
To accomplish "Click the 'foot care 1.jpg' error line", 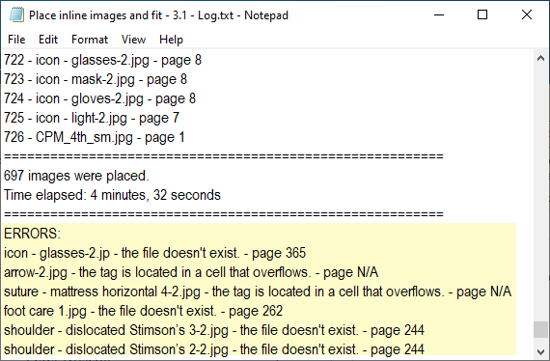I will click(143, 311).
